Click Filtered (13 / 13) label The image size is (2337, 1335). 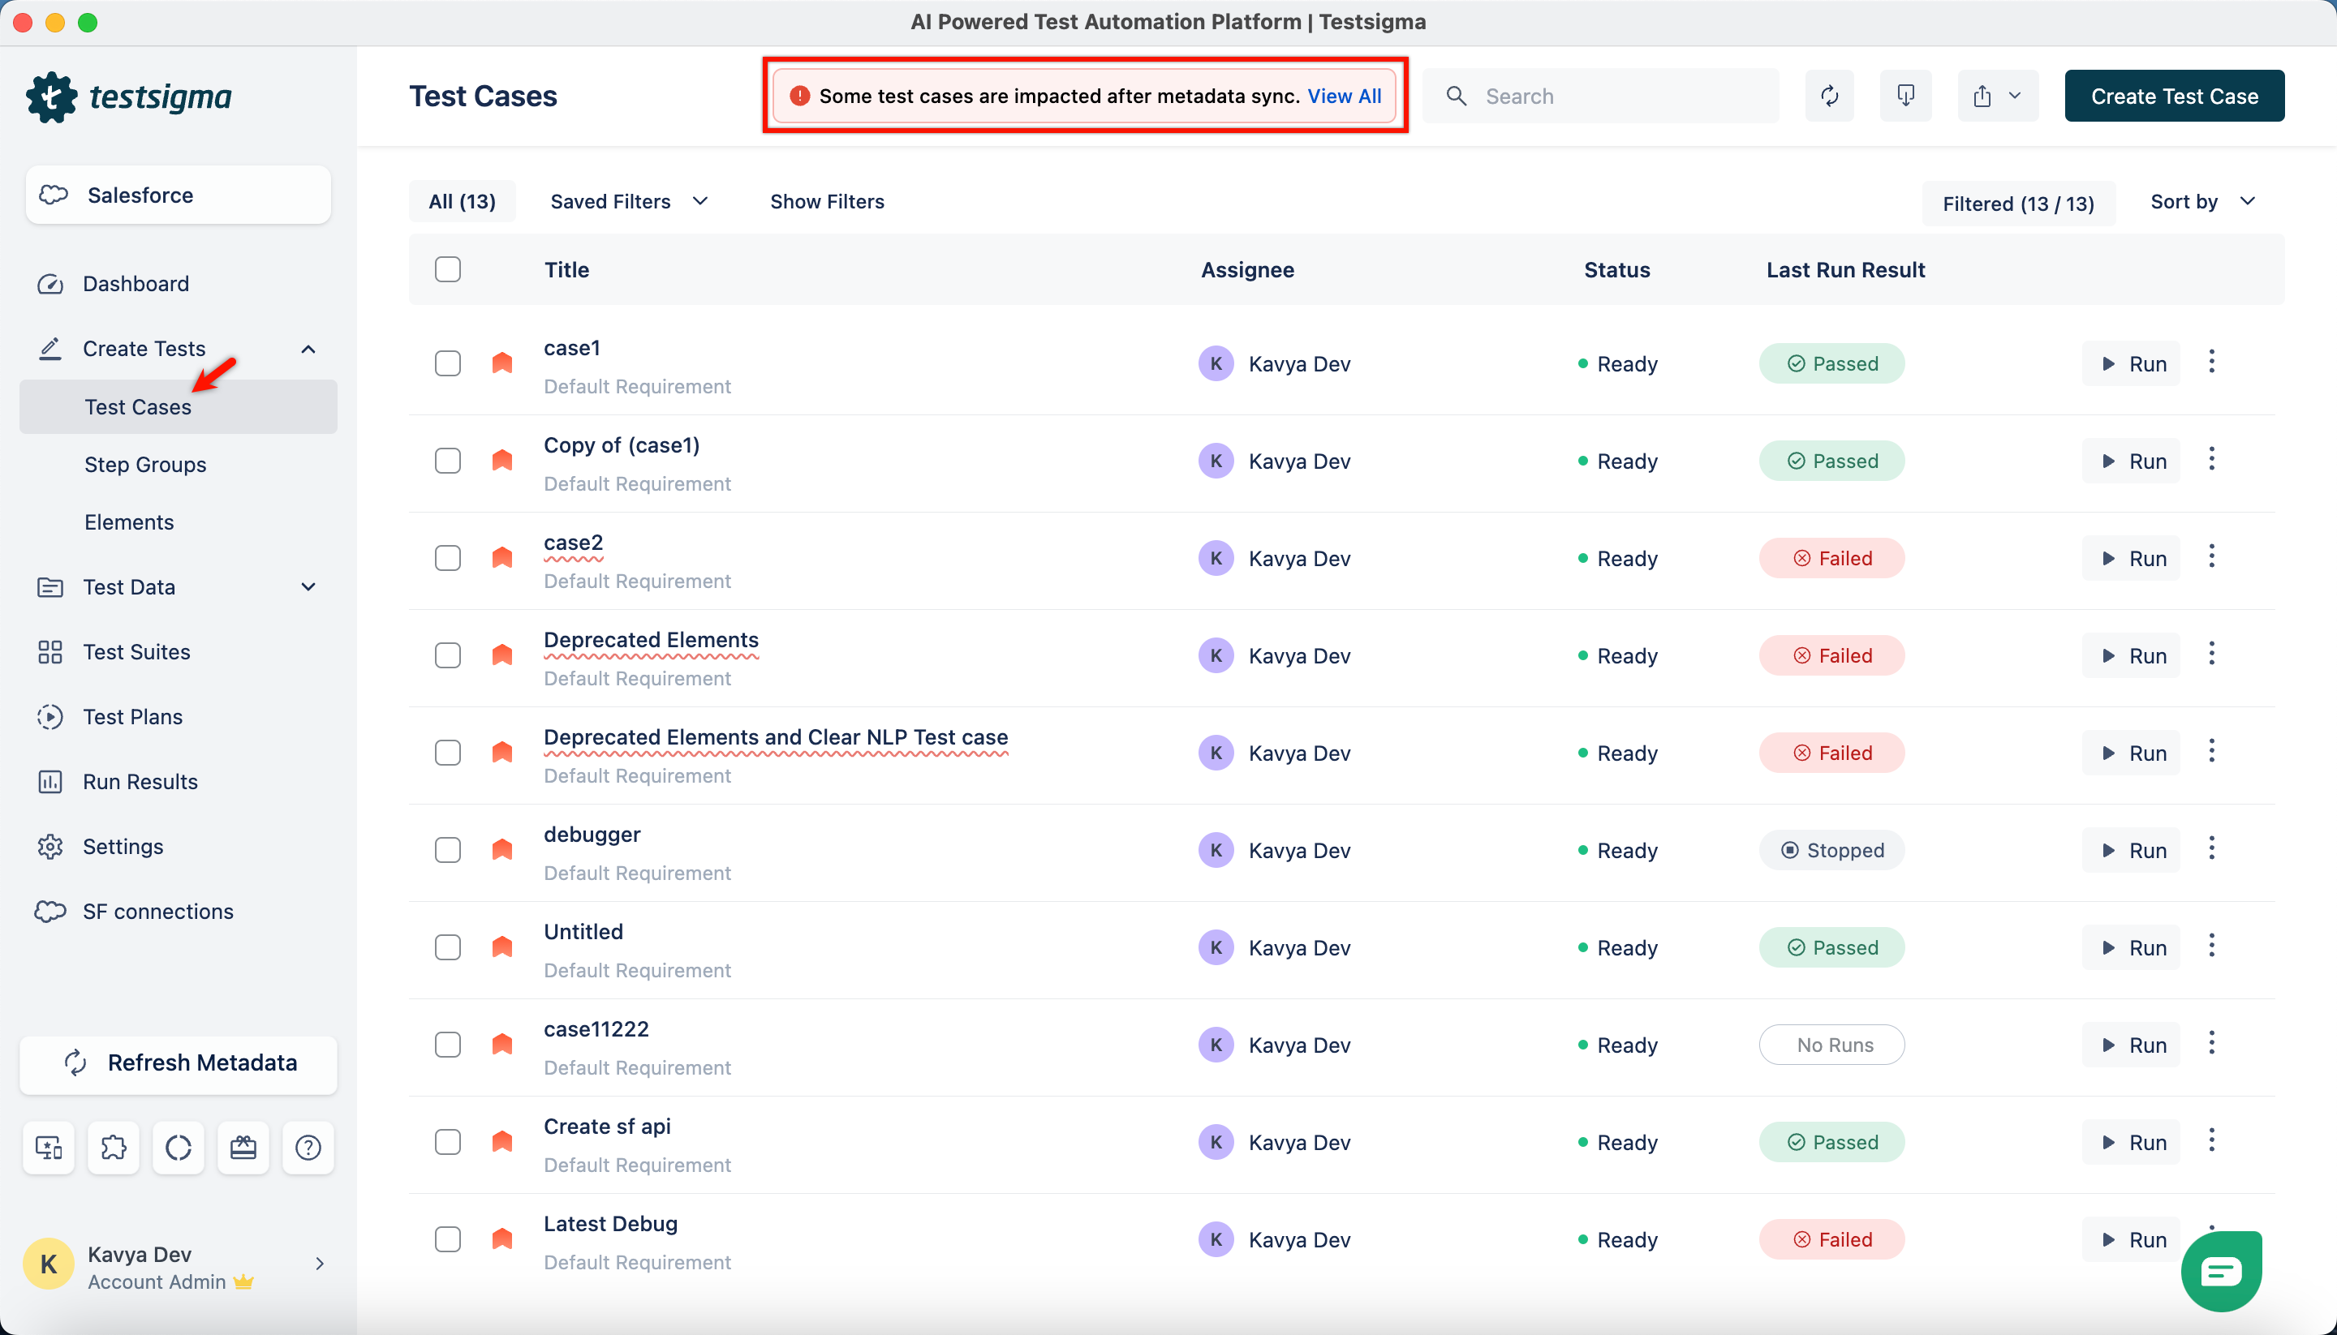[2019, 204]
